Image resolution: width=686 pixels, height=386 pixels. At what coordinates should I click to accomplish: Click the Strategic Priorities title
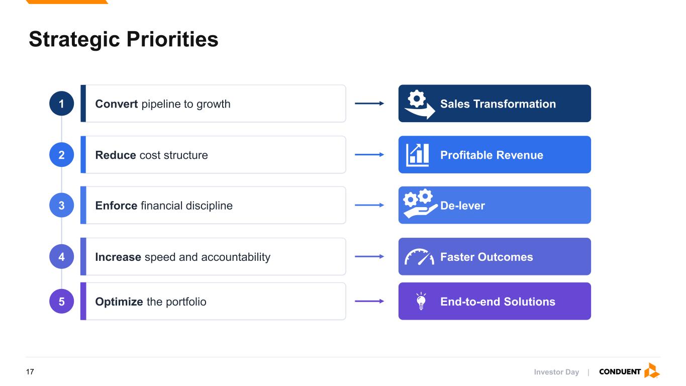[x=124, y=39]
